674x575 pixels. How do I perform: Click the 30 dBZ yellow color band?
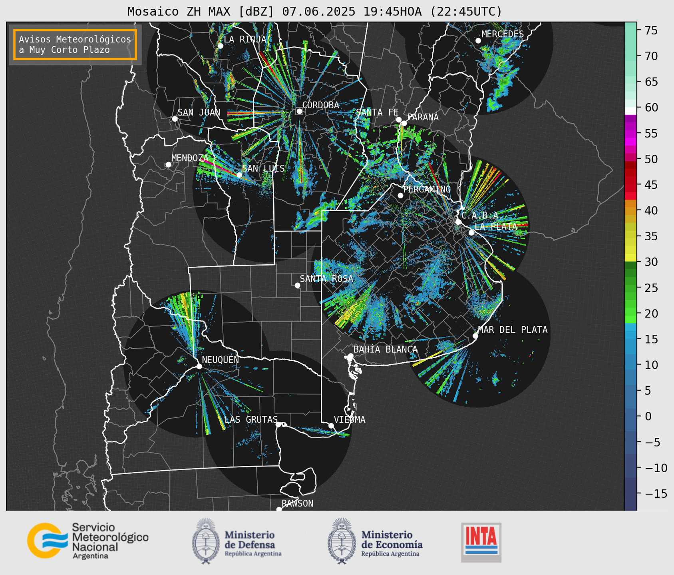pos(630,258)
